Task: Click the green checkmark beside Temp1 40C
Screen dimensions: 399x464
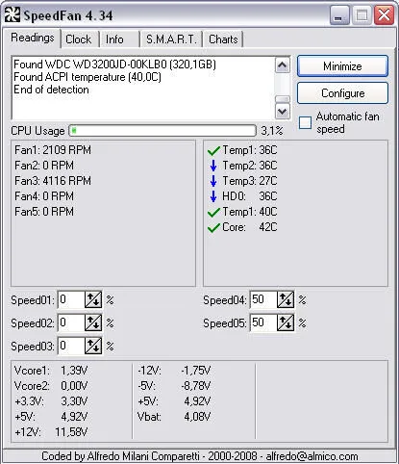Action: coord(213,212)
